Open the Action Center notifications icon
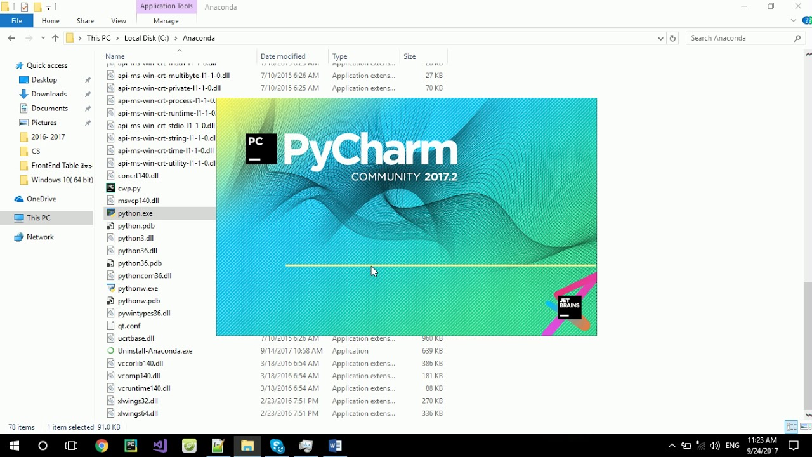This screenshot has height=457, width=812. pyautogui.click(x=794, y=446)
